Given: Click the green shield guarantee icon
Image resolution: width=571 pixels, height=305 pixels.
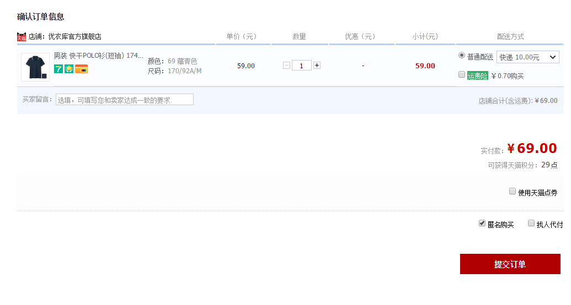Looking at the screenshot, I should tap(69, 69).
